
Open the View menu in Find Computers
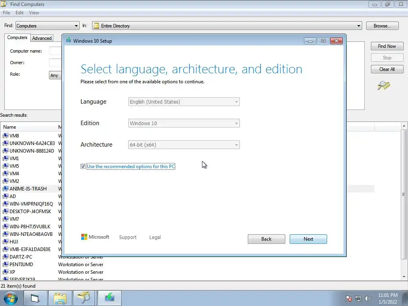tap(34, 13)
